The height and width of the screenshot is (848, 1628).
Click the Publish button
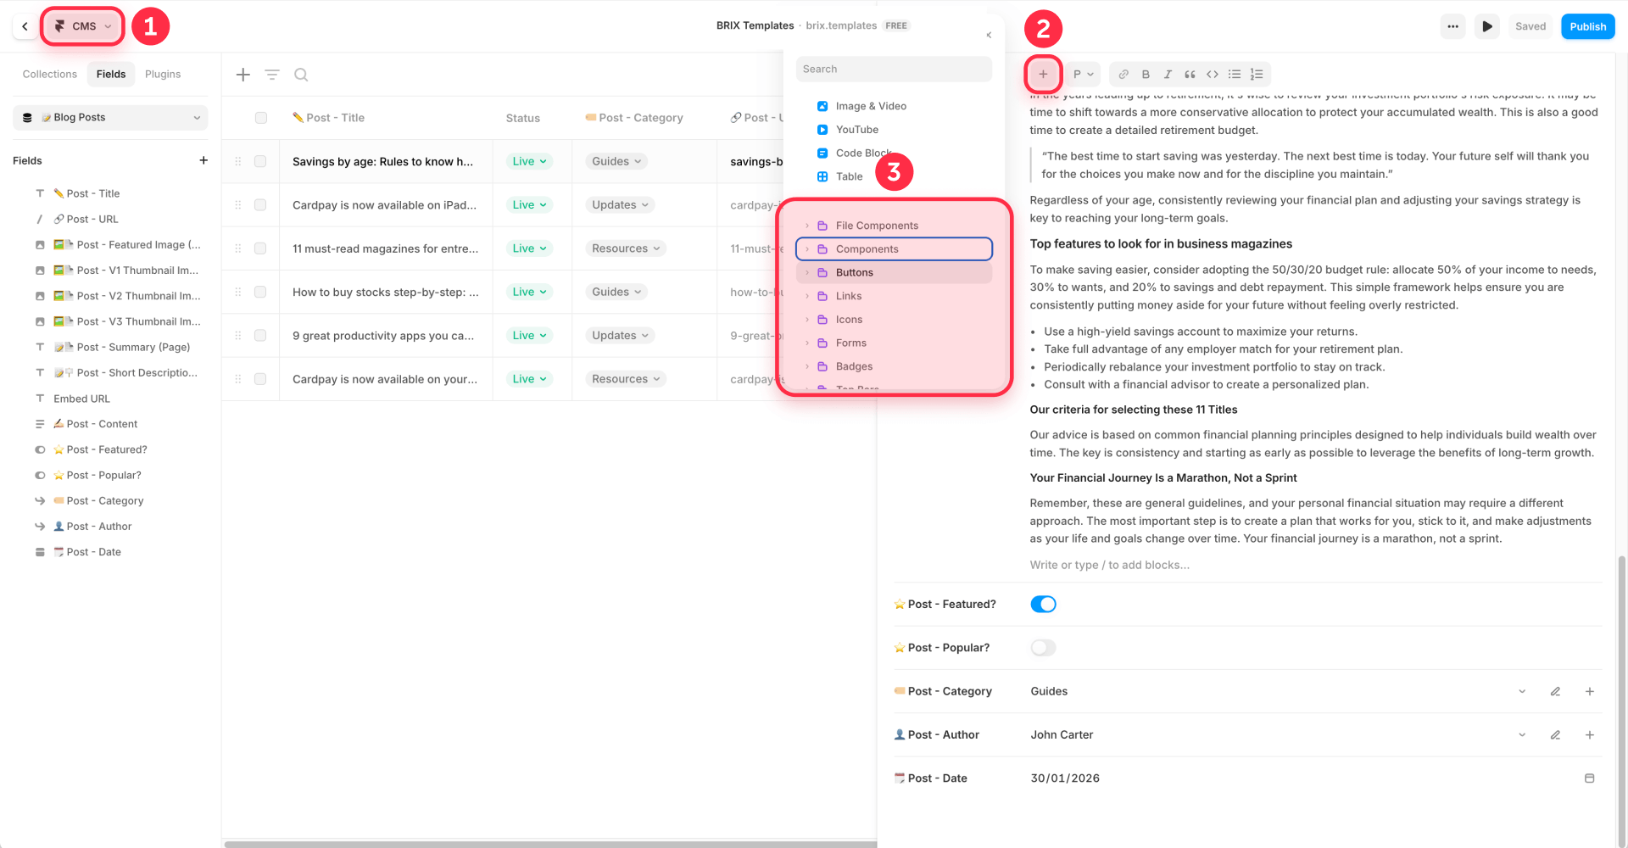1587,26
